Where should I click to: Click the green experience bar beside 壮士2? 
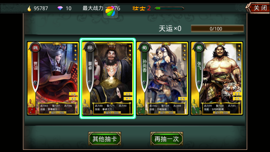pyautogui.click(x=169, y=8)
